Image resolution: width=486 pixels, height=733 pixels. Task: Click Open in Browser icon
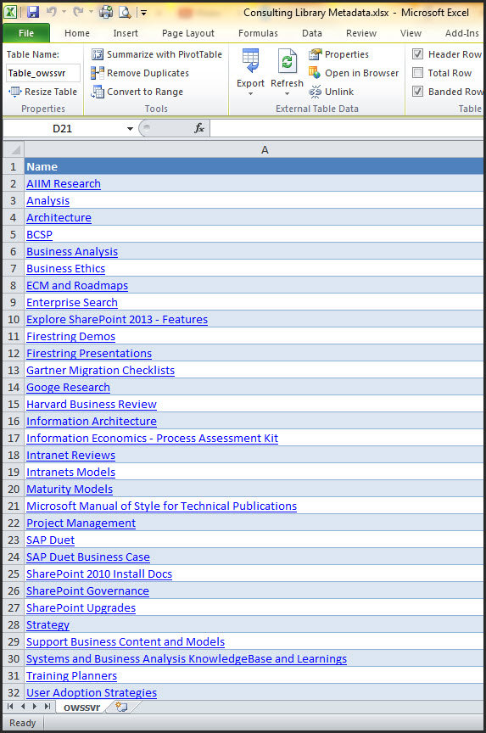click(315, 73)
